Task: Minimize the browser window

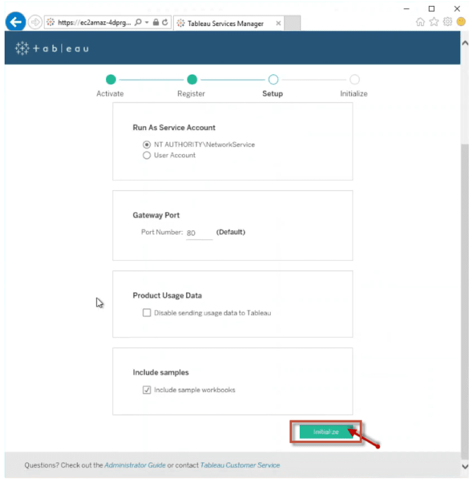Action: [x=407, y=9]
